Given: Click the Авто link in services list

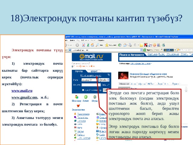Looking at the screenshot, I should pyautogui.click(x=80, y=127).
